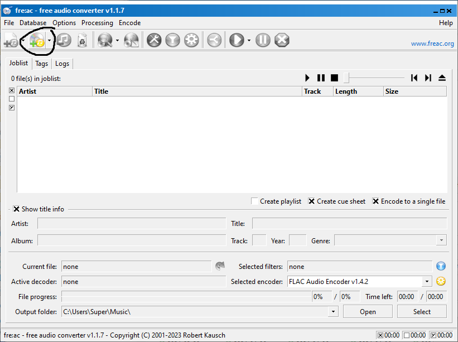The width and height of the screenshot is (458, 342).
Task: Click the Select output folder button
Action: 422,312
